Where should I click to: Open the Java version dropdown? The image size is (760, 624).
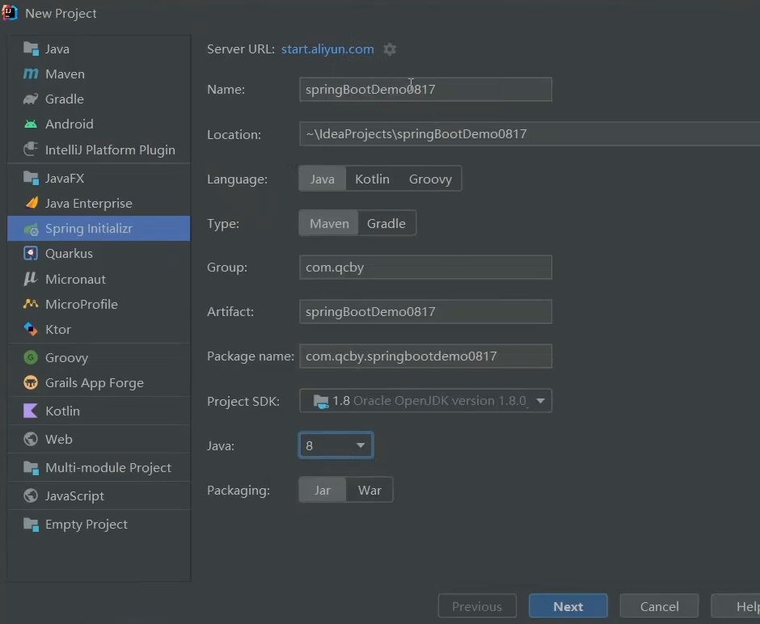336,445
